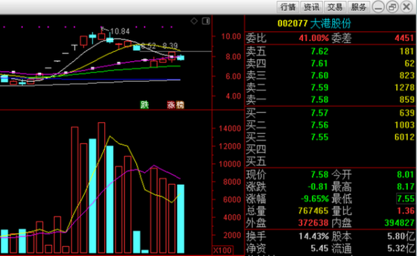The image size is (417, 256).
Task: Click the 10.84 high price label
Action: pos(120,31)
